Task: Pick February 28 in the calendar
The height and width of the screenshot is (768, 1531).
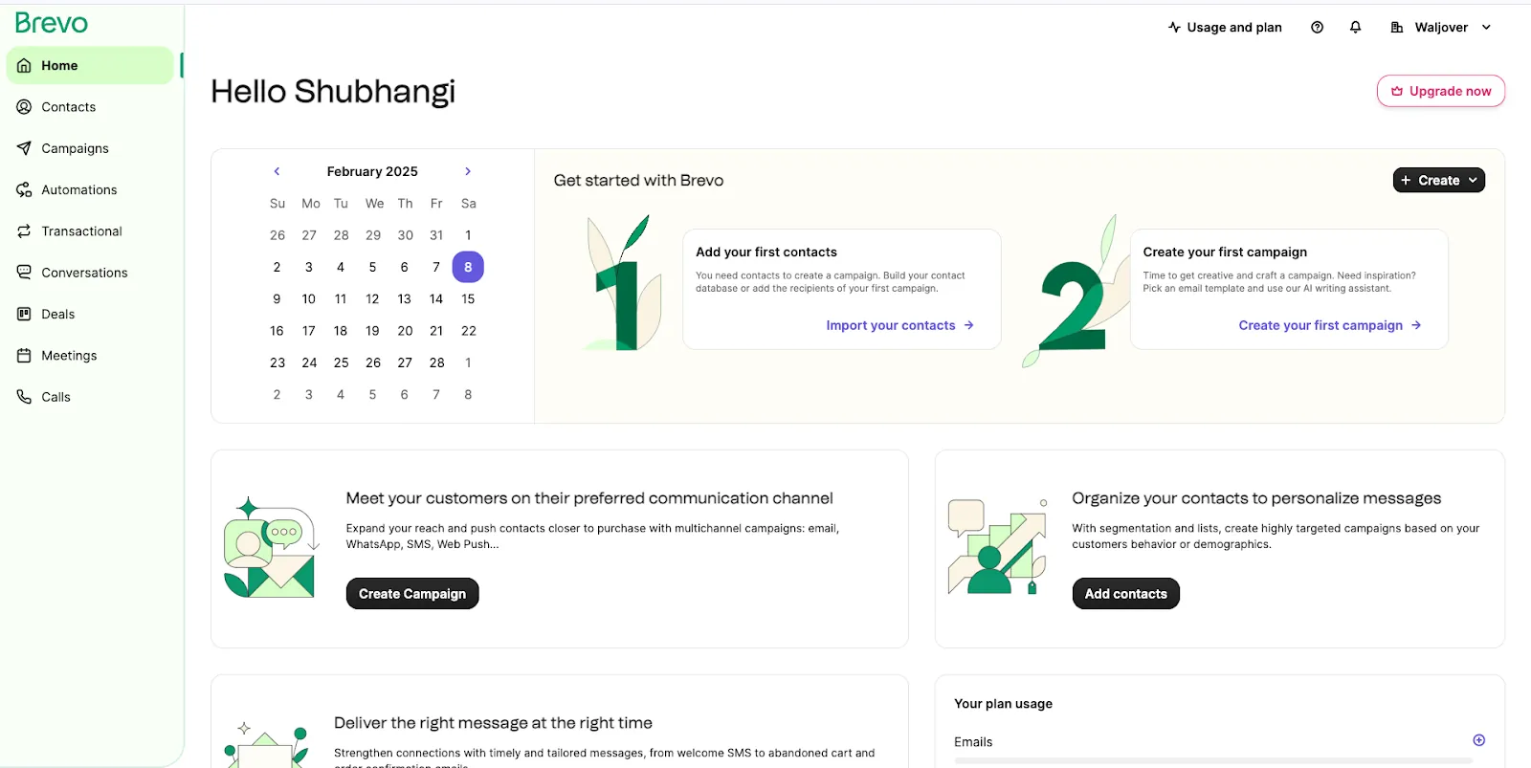Action: (436, 362)
